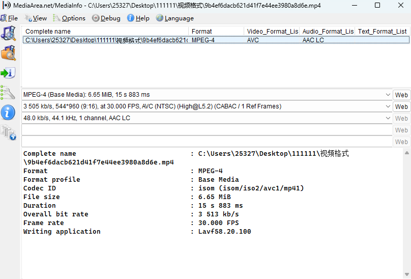Click the Duration value 15 s 883 ms

click(220, 206)
